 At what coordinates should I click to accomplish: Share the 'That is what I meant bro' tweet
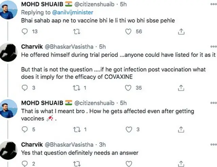181,129
